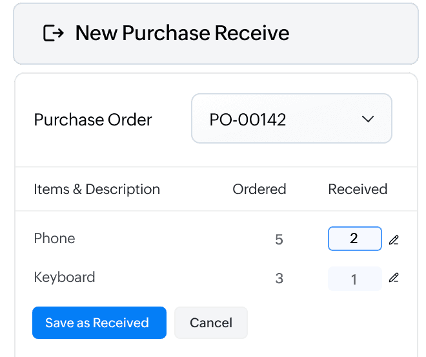Select the Keyboard received quantity field
Viewport: 426px width, 357px height.
pos(354,279)
